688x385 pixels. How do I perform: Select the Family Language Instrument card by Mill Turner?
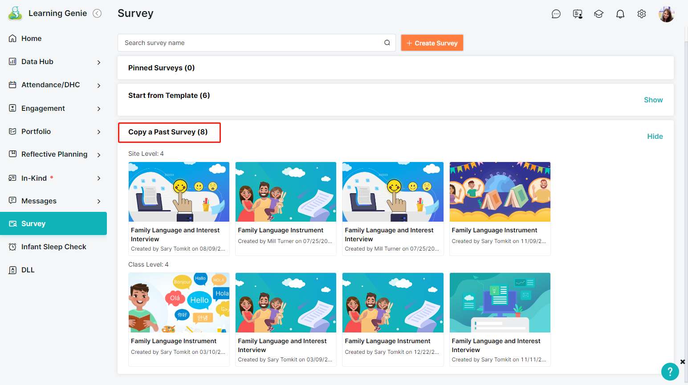(x=285, y=208)
